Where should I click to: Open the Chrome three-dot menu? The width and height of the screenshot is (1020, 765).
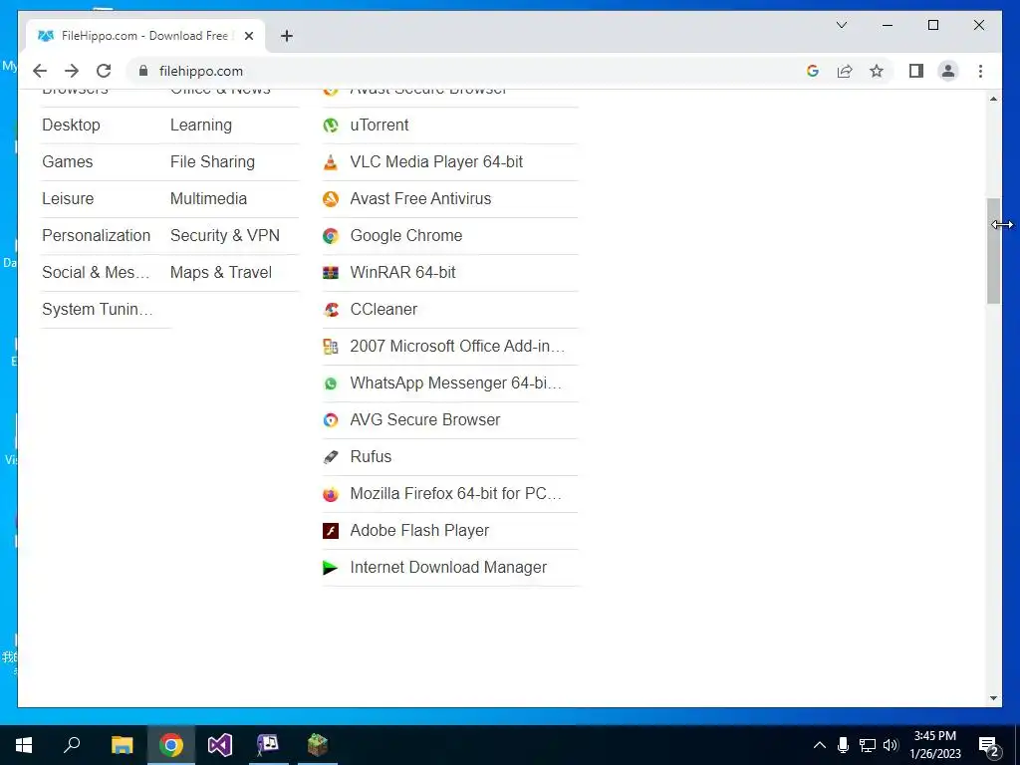point(980,71)
